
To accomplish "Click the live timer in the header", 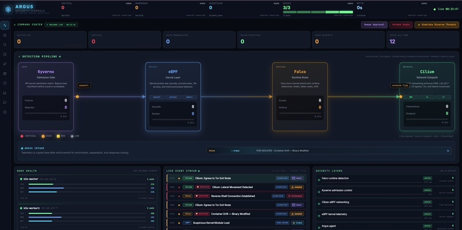I will click(x=446, y=9).
